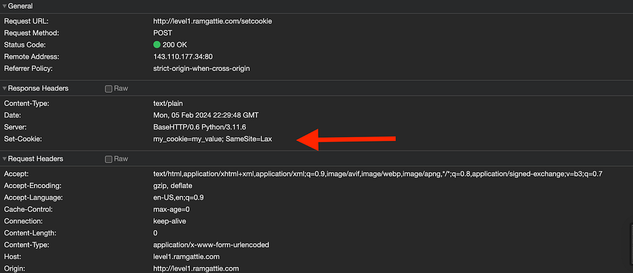Select the Origin header URL value
Image resolution: width=633 pixels, height=273 pixels.
[196, 268]
